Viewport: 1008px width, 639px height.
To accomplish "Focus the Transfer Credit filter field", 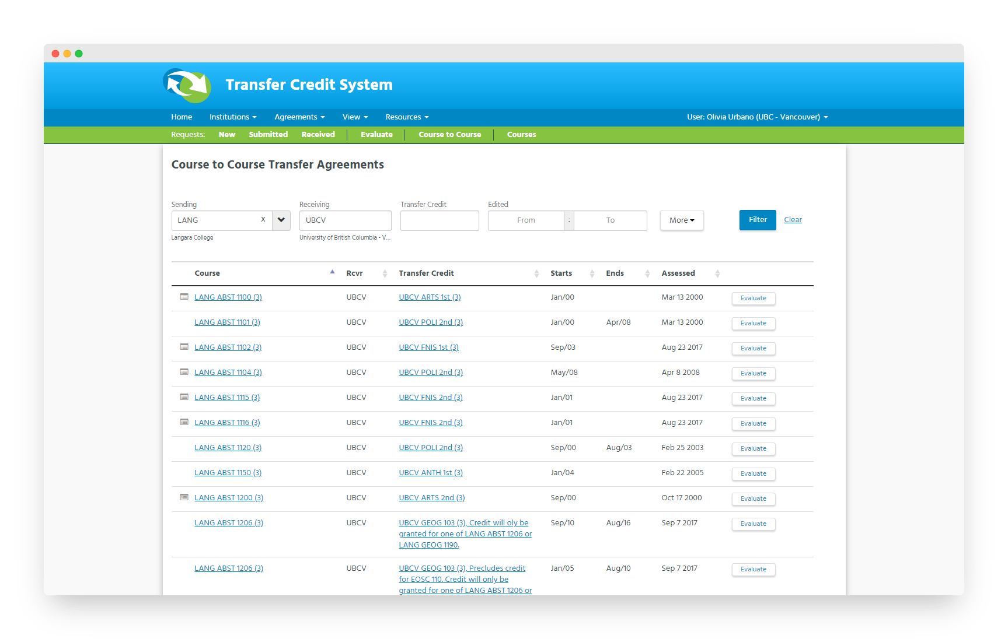I will 440,220.
